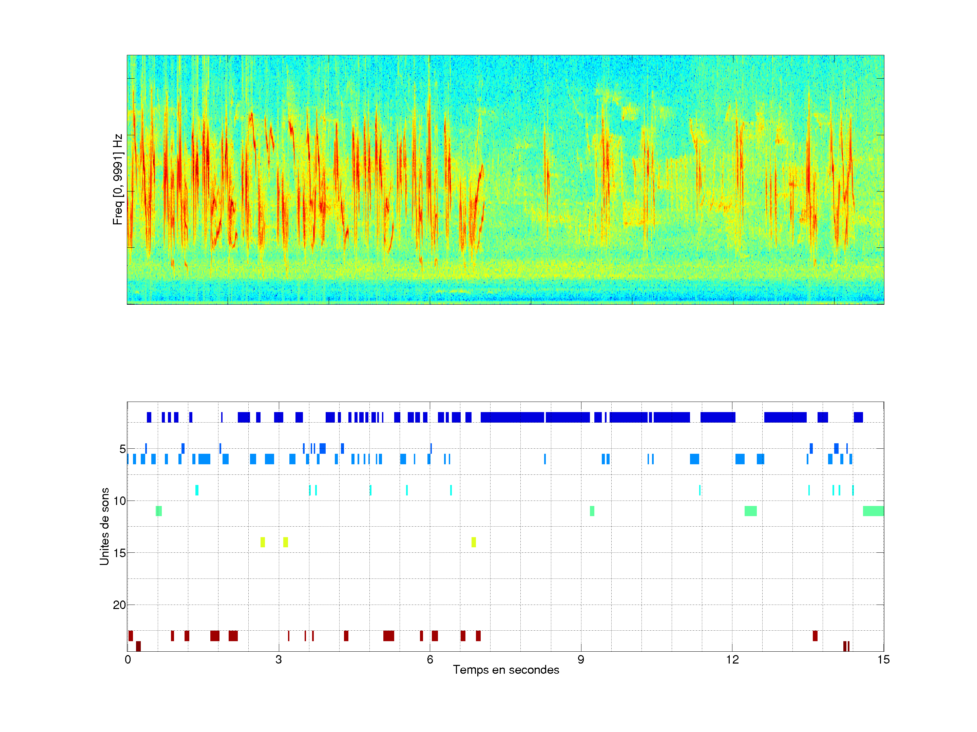Click the x-axis tick label 6
This screenshot has width=977, height=732.
point(430,659)
